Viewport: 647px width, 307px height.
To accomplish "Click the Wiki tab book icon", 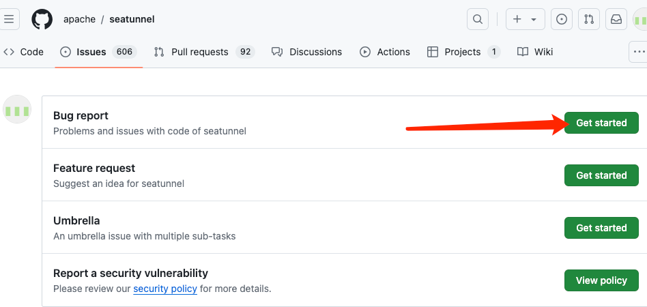I will 523,52.
